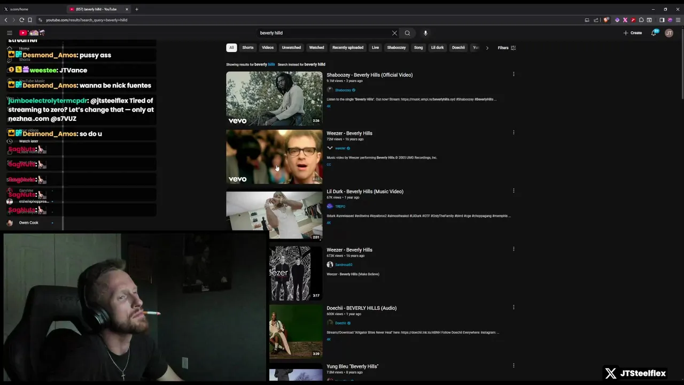684x385 pixels.
Task: Open more options for Yung Bleu video
Action: coord(514,366)
